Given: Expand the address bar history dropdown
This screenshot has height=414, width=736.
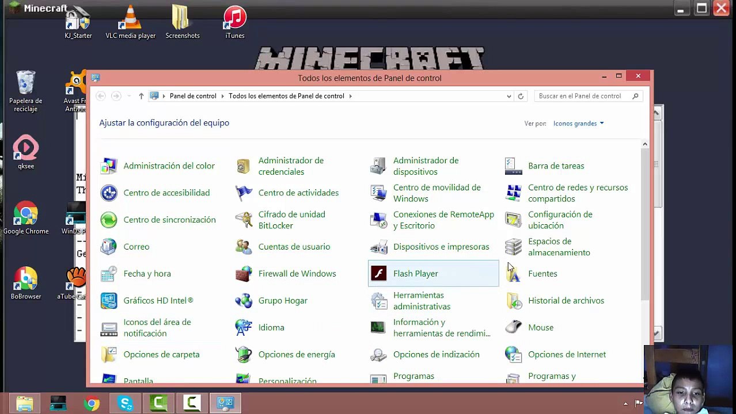Looking at the screenshot, I should tap(509, 96).
